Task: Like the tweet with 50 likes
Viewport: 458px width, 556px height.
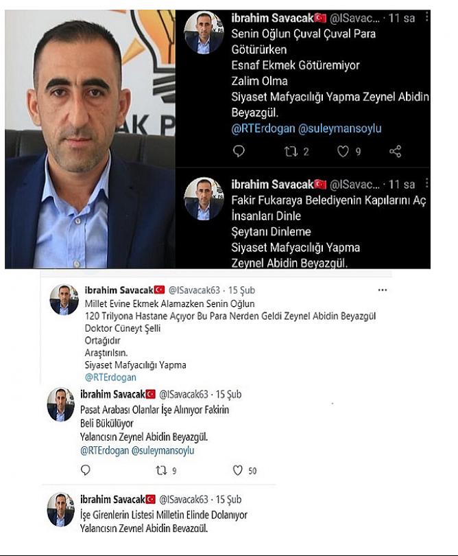Action: 237,470
